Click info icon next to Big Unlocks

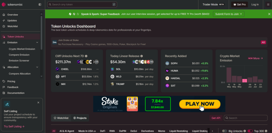[245, 131]
